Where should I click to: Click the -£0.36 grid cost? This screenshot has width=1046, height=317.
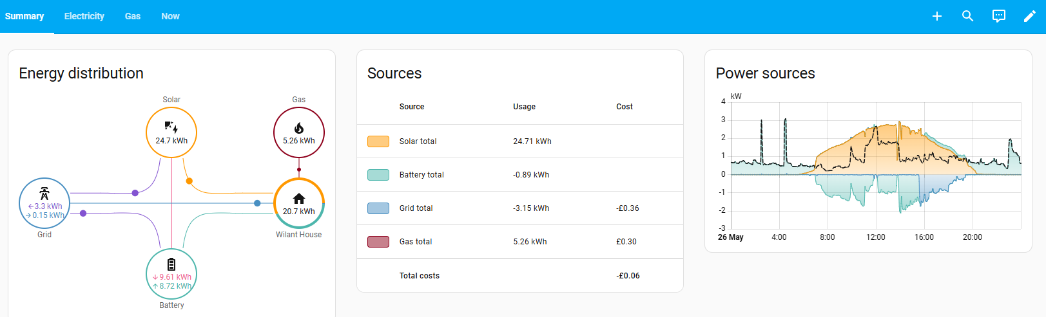tap(628, 208)
